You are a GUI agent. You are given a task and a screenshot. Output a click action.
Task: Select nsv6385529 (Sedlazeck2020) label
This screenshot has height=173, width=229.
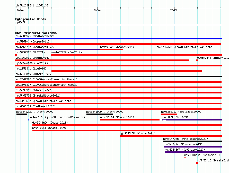click(x=36, y=36)
